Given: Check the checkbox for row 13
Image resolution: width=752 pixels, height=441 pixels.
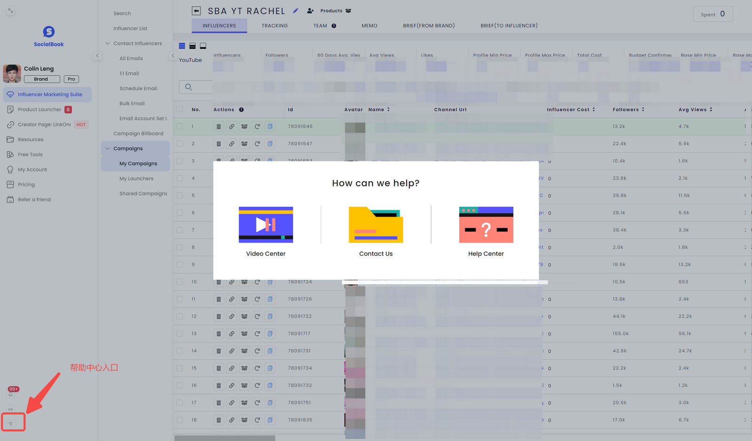Looking at the screenshot, I should point(180,334).
